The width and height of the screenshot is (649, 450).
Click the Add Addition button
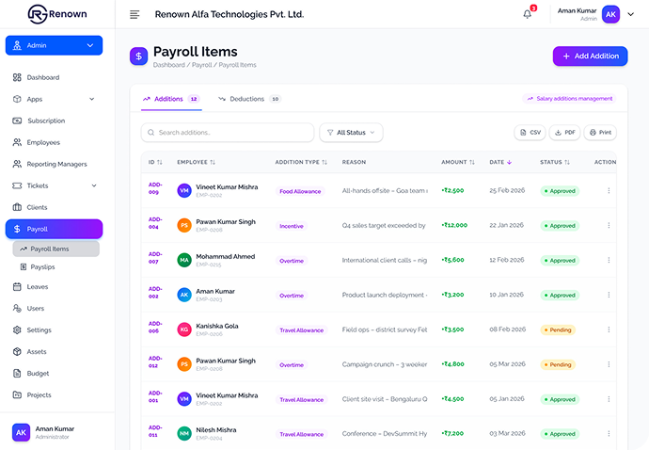(590, 56)
